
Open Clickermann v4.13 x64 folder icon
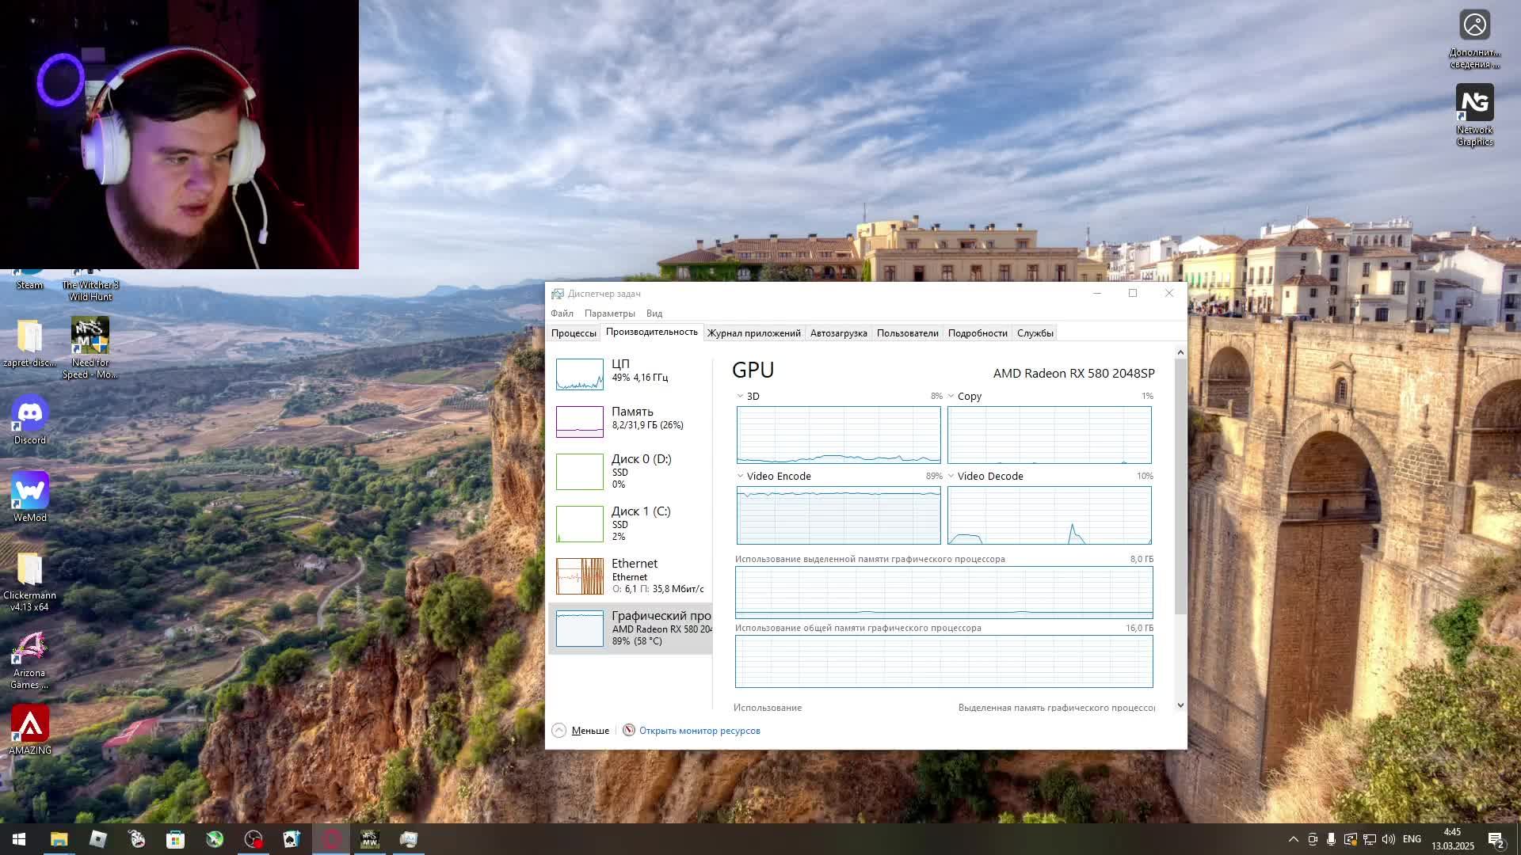30,569
